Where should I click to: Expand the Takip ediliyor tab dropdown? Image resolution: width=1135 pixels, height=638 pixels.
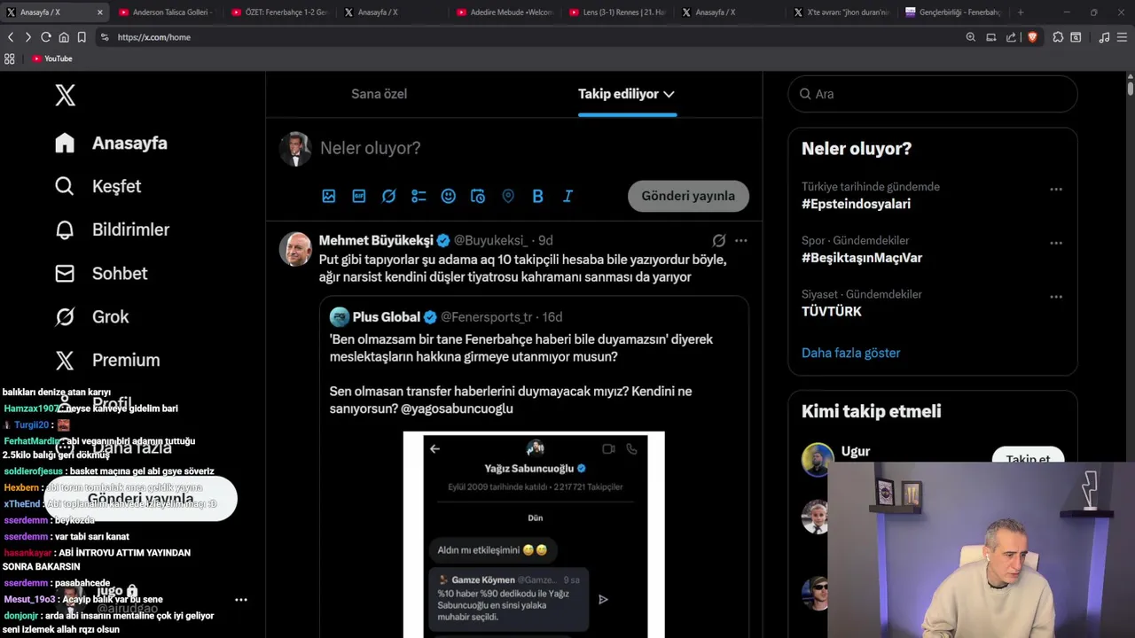click(x=669, y=94)
